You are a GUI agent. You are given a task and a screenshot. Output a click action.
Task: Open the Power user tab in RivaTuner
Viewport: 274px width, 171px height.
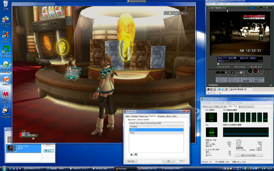click(143, 116)
